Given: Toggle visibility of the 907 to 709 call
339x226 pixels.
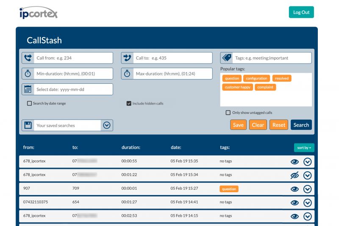Looking at the screenshot, I should (295, 189).
